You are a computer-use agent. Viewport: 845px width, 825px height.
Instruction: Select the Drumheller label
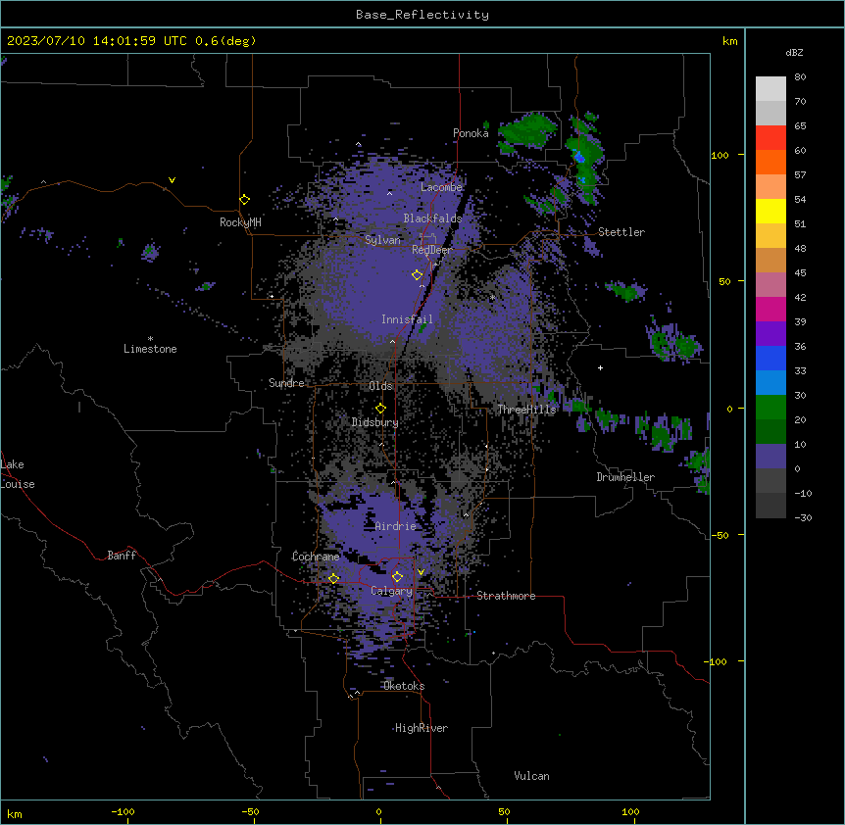click(625, 477)
